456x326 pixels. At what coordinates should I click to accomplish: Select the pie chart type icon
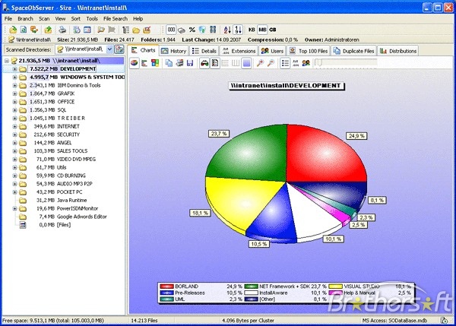134,63
